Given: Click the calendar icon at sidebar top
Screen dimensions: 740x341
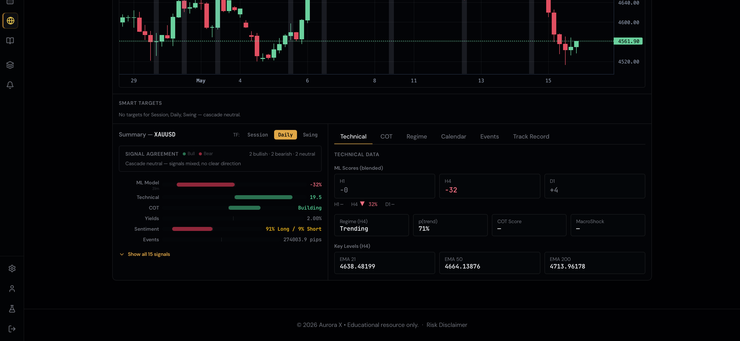Looking at the screenshot, I should click(x=10, y=2).
